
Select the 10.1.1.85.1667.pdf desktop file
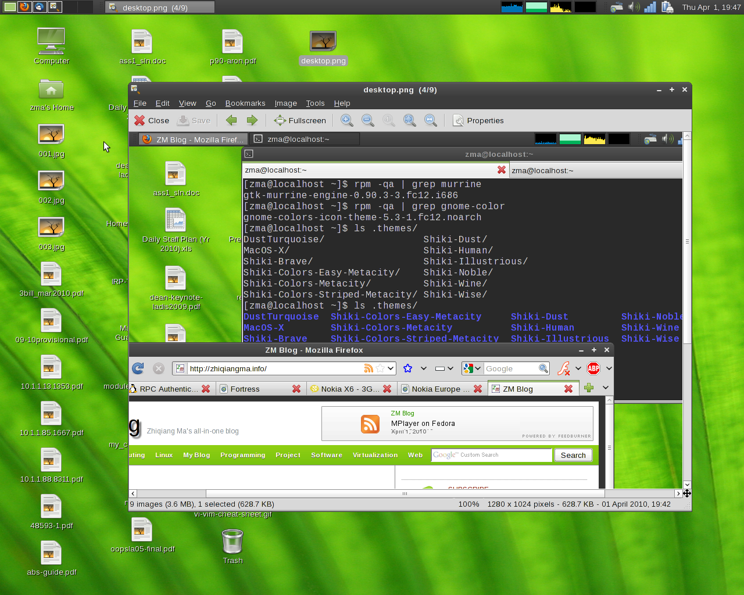(51, 419)
